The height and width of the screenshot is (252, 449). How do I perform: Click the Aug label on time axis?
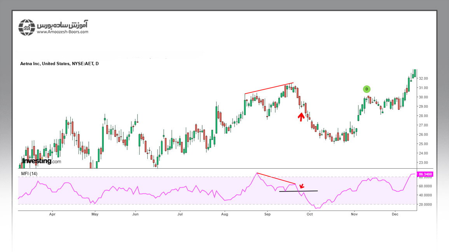click(224, 214)
